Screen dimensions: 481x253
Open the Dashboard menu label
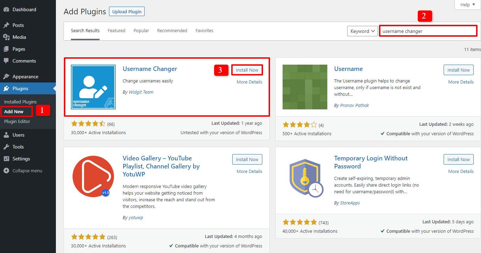(24, 9)
